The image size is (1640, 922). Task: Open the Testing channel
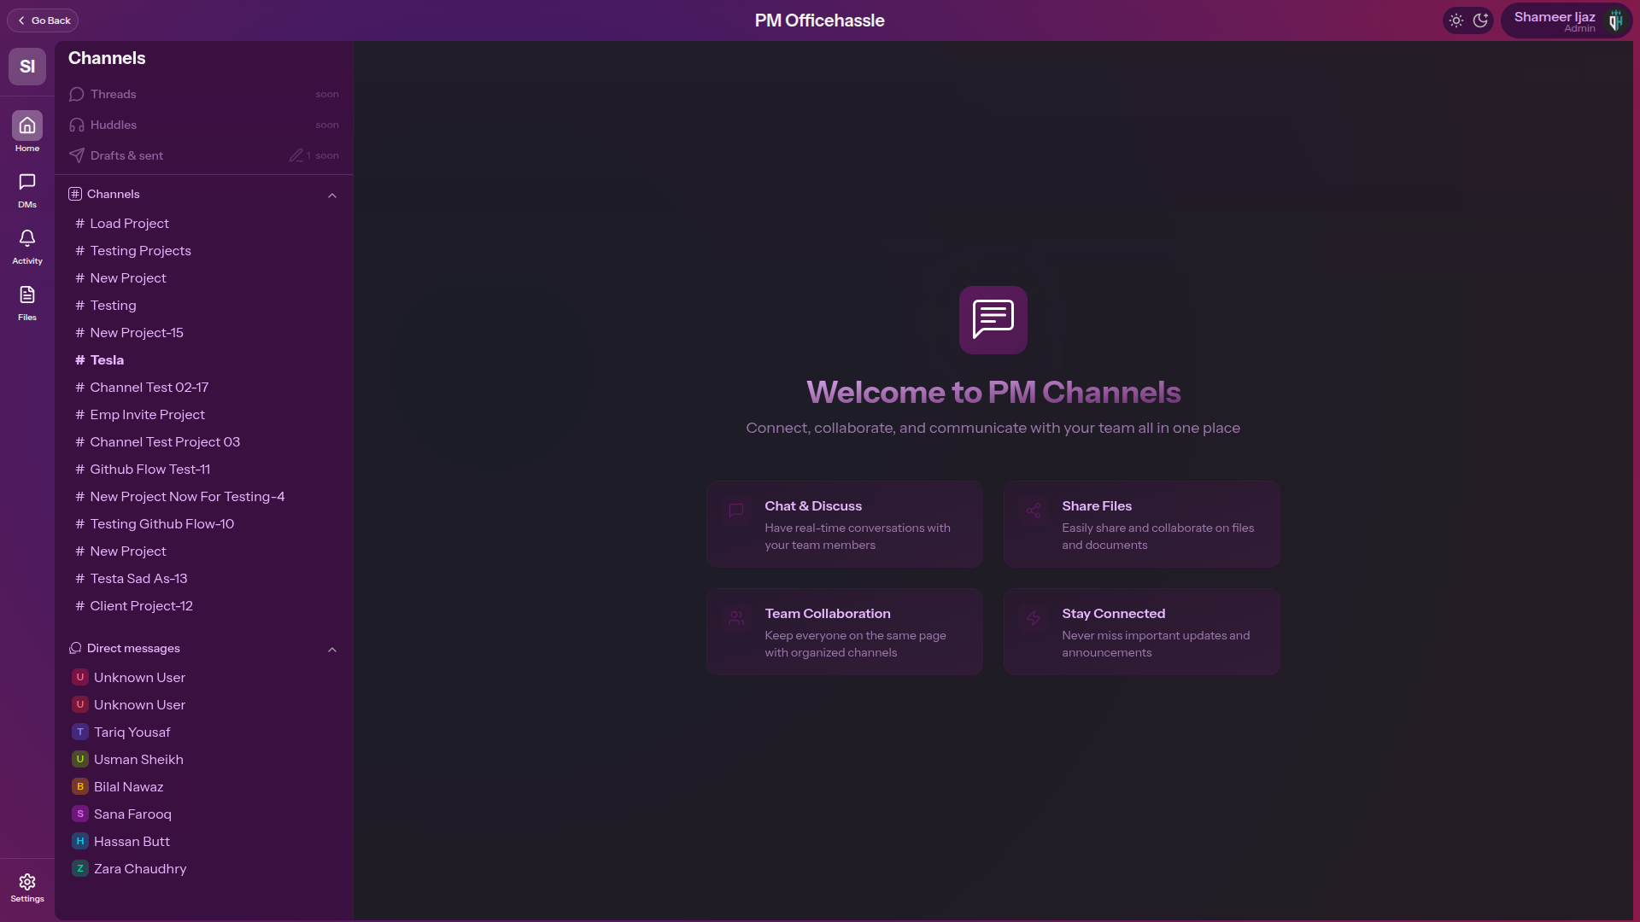pos(203,306)
